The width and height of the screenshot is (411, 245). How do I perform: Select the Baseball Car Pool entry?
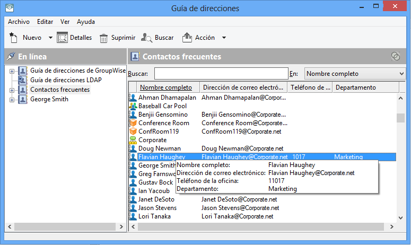[162, 106]
